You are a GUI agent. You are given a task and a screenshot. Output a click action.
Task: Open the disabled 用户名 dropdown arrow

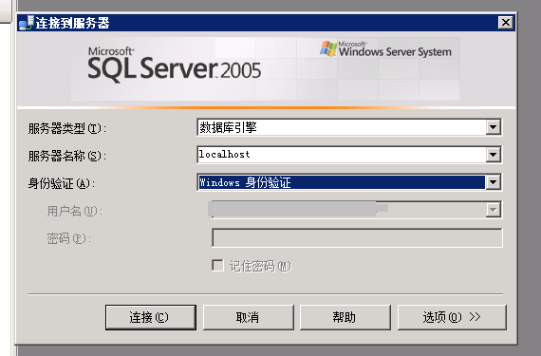(493, 210)
